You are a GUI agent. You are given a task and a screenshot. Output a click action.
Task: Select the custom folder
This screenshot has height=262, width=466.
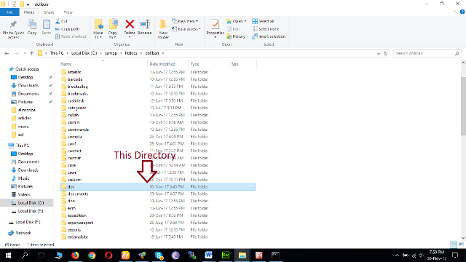point(74,180)
